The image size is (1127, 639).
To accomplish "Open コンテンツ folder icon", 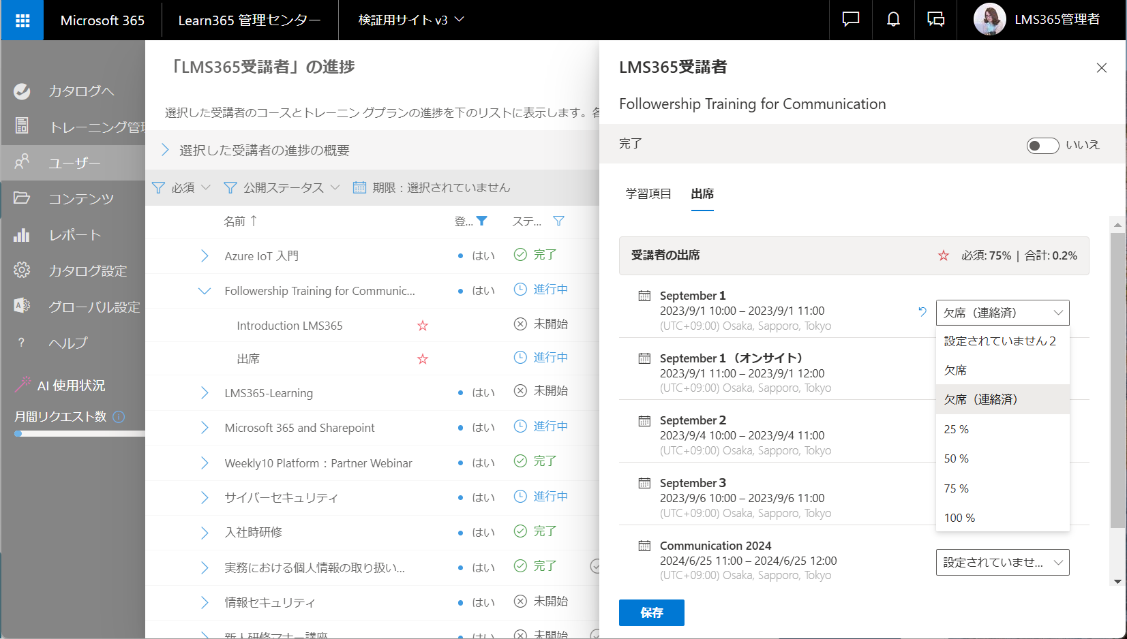I will click(22, 198).
